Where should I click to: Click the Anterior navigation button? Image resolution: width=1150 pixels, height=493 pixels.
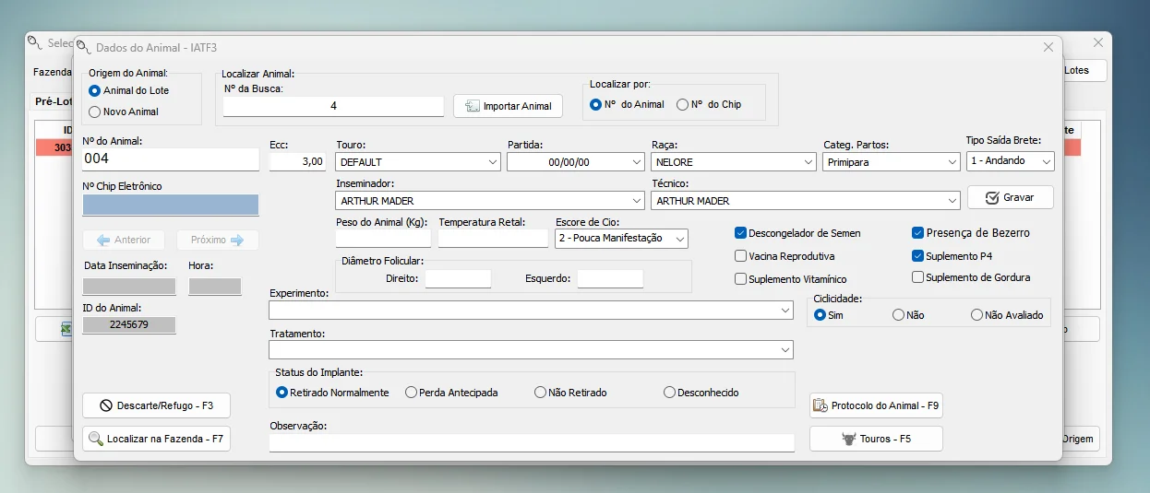point(123,240)
